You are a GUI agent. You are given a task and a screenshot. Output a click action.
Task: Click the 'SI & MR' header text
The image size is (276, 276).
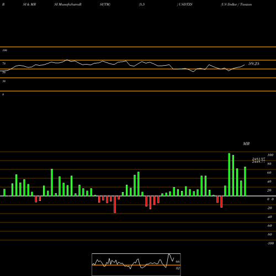[29, 4]
